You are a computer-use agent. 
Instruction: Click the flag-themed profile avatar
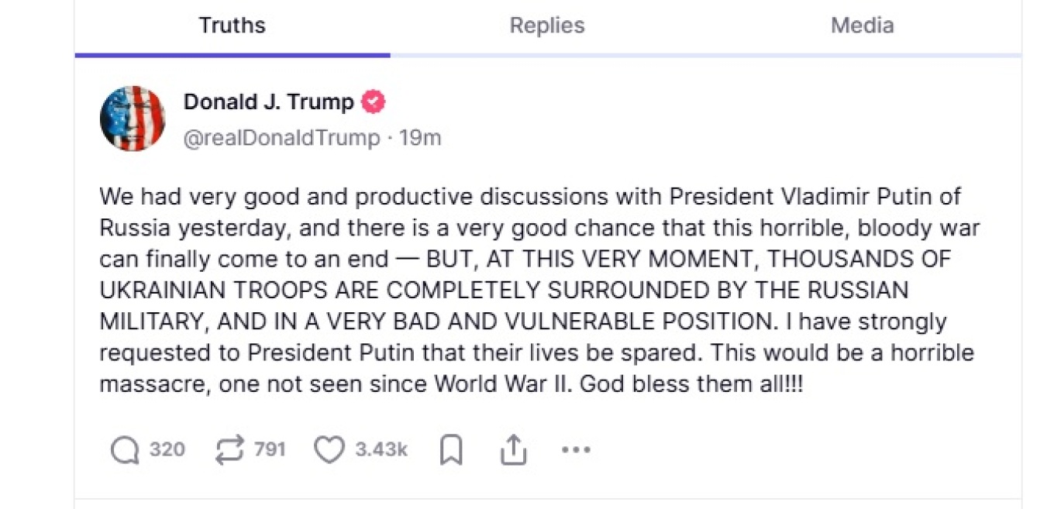point(133,119)
